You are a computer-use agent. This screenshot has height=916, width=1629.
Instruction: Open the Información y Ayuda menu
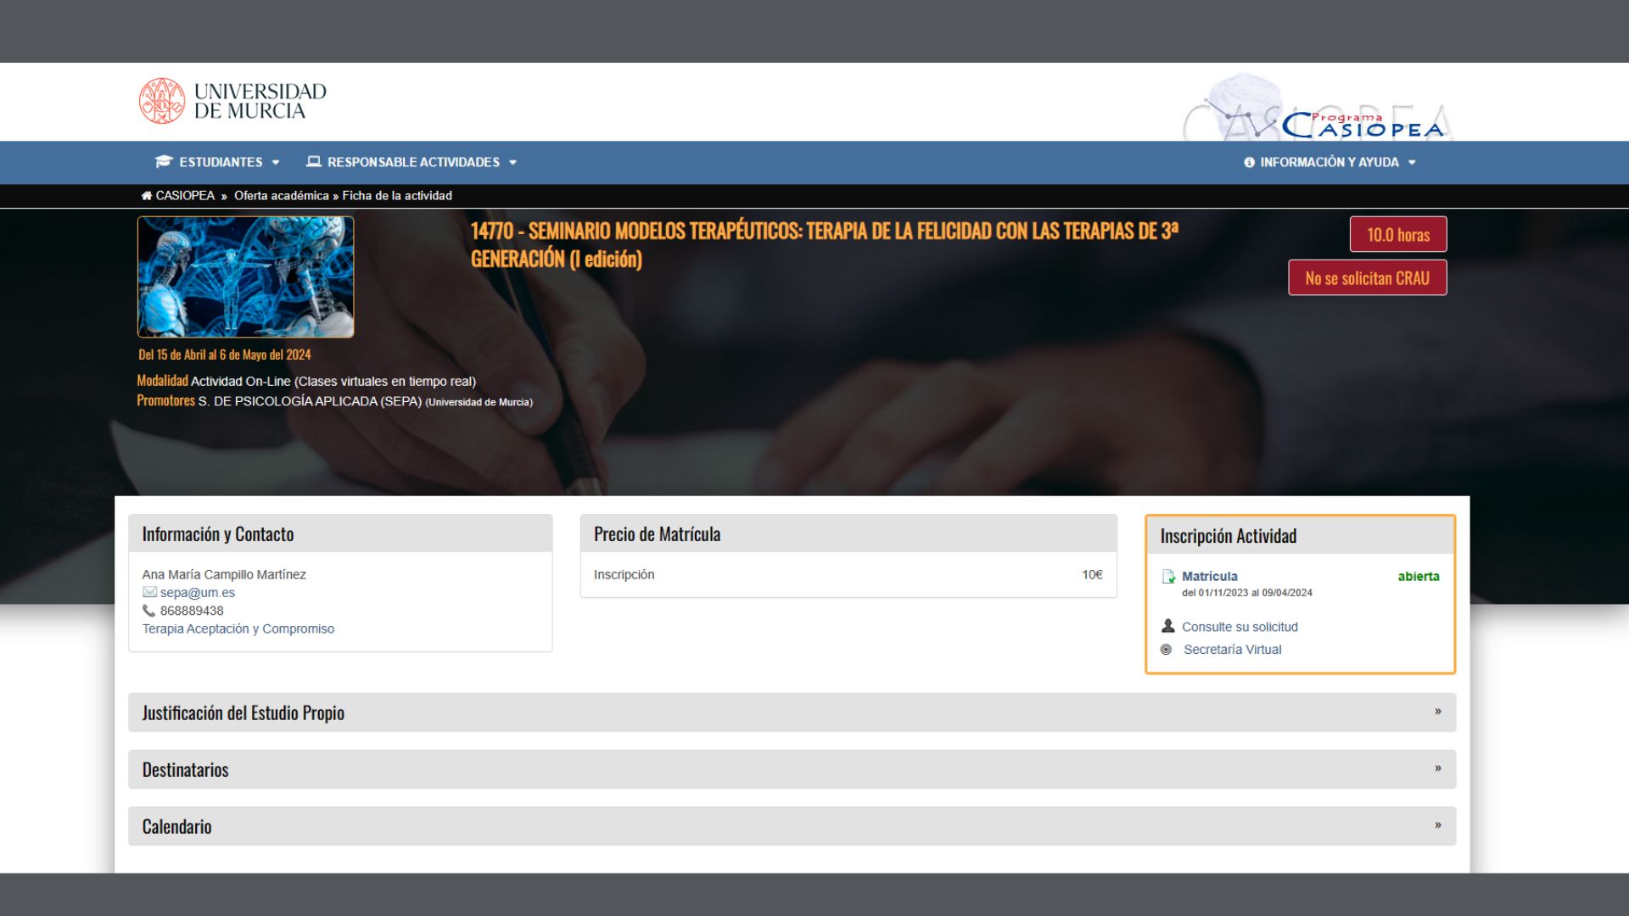tap(1329, 162)
